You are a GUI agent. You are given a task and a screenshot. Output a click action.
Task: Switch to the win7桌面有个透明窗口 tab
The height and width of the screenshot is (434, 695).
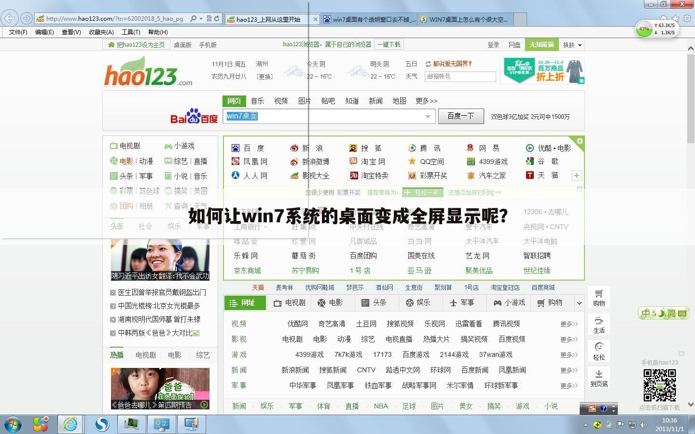[369, 19]
